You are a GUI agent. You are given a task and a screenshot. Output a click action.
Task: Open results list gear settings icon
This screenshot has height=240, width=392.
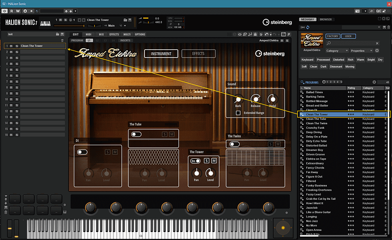[x=374, y=82]
